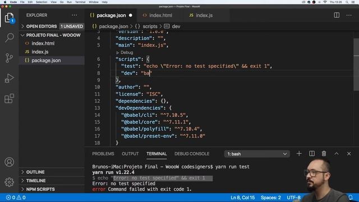The image size is (359, 202).
Task: Open the Accounts menu icon
Action: (x=9, y=162)
